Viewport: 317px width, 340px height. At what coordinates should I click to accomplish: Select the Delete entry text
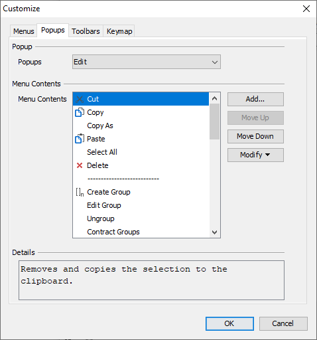coord(97,165)
